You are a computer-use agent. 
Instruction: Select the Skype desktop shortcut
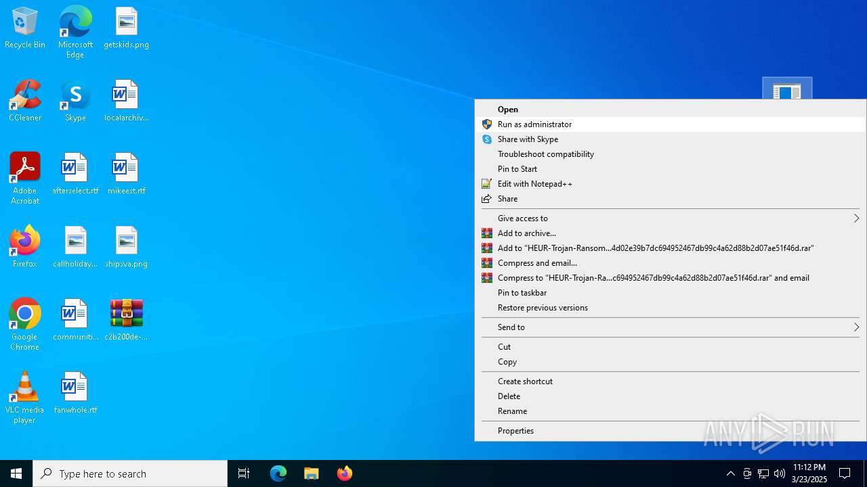coord(75,101)
